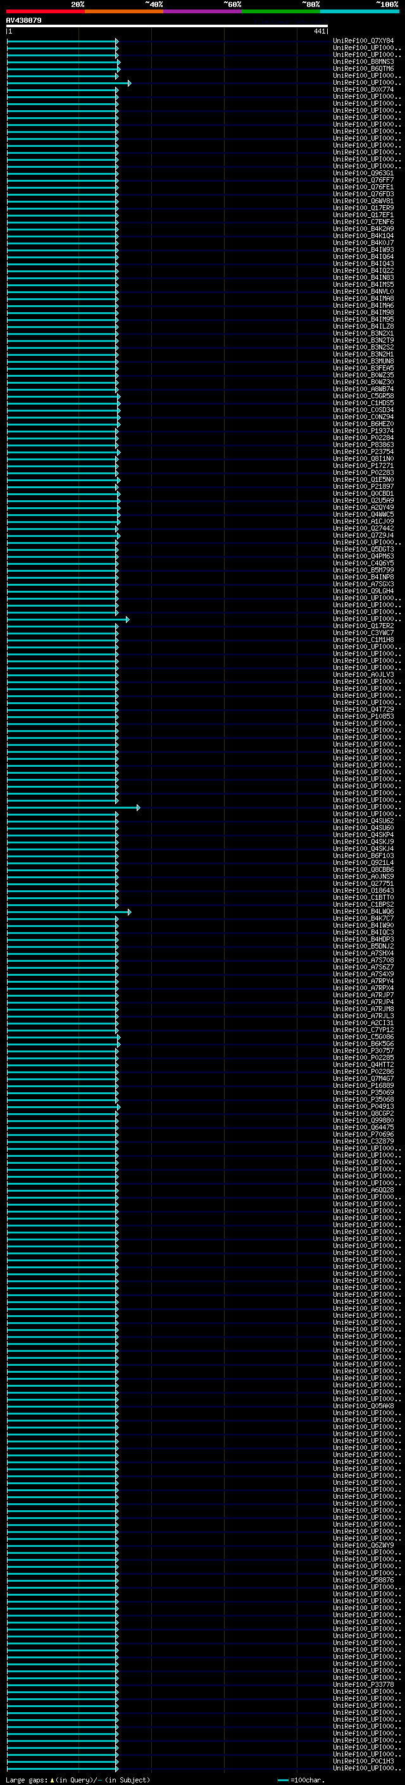Click label UniRef100_P30757
Image resolution: width=405 pixels, height=1785 pixels.
coord(363,1050)
